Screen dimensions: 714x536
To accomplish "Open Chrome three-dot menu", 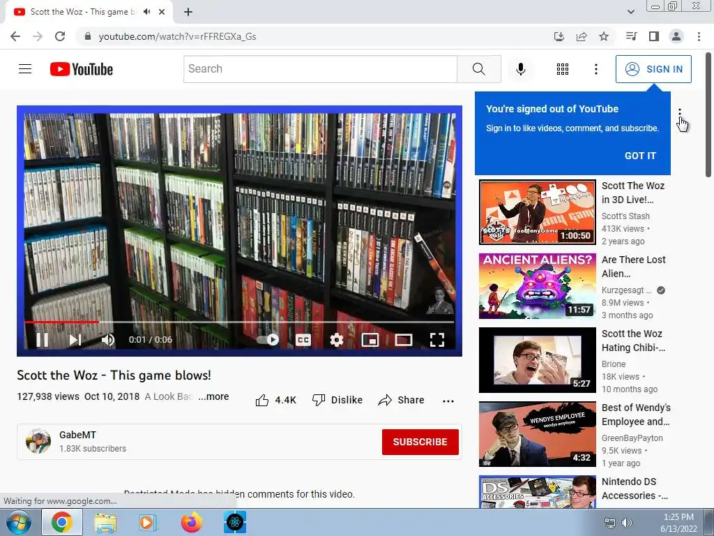I will tap(699, 36).
